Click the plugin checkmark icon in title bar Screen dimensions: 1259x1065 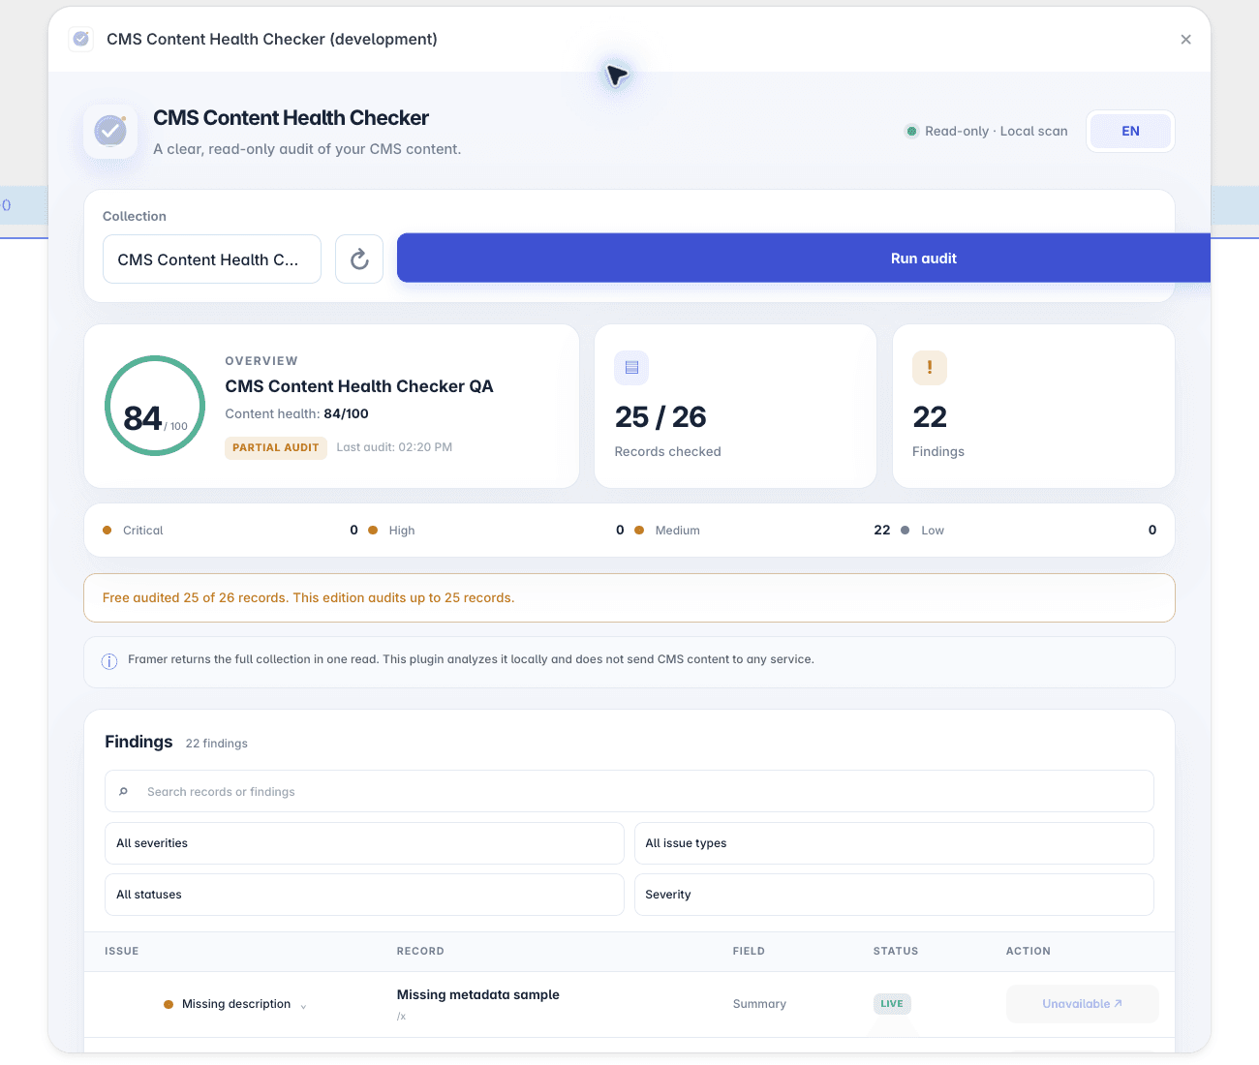pos(81,39)
